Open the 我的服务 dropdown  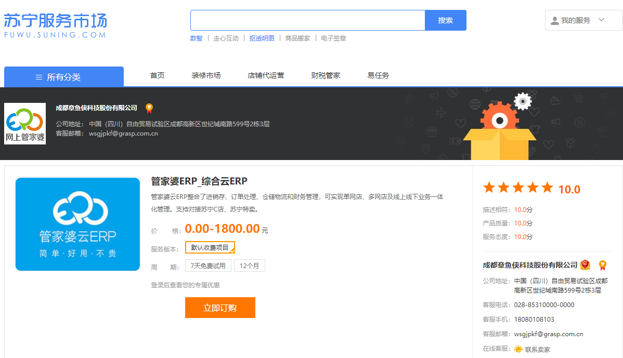583,20
